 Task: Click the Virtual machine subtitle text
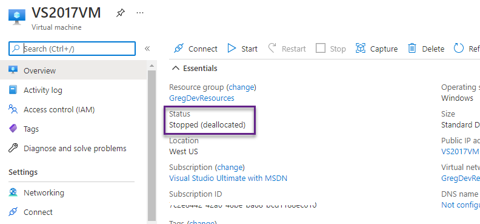coord(56,27)
